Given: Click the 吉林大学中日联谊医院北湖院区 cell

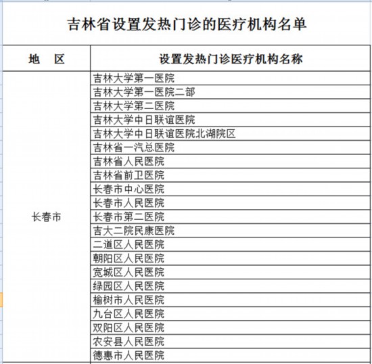Looking at the screenshot, I should tap(231, 133).
